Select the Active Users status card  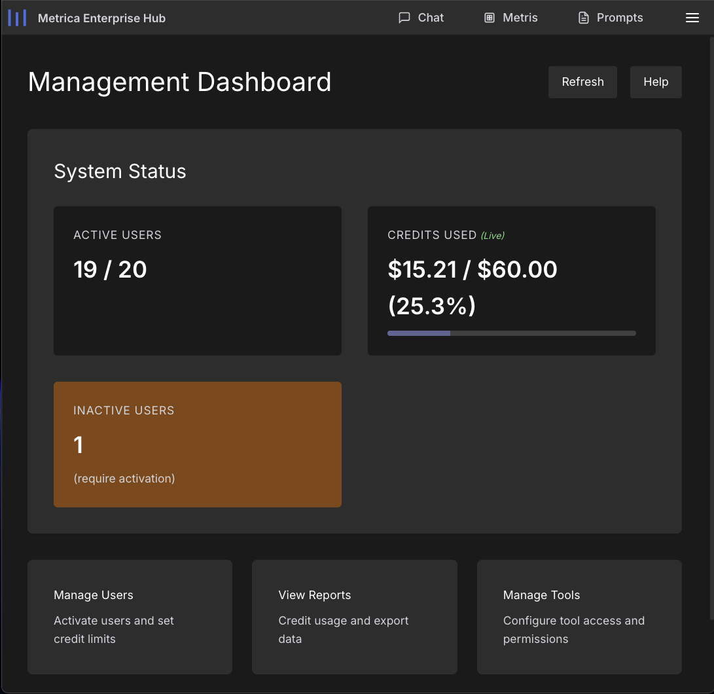click(198, 281)
